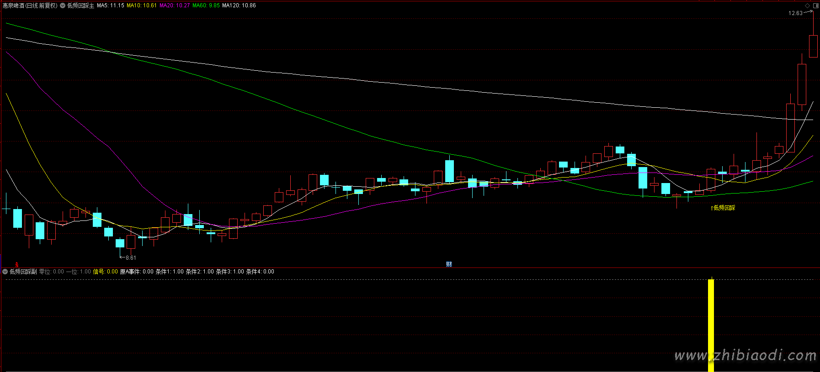The width and height of the screenshot is (820, 372).
Task: Click the 一位: 1.00 value
Action: click(x=79, y=272)
